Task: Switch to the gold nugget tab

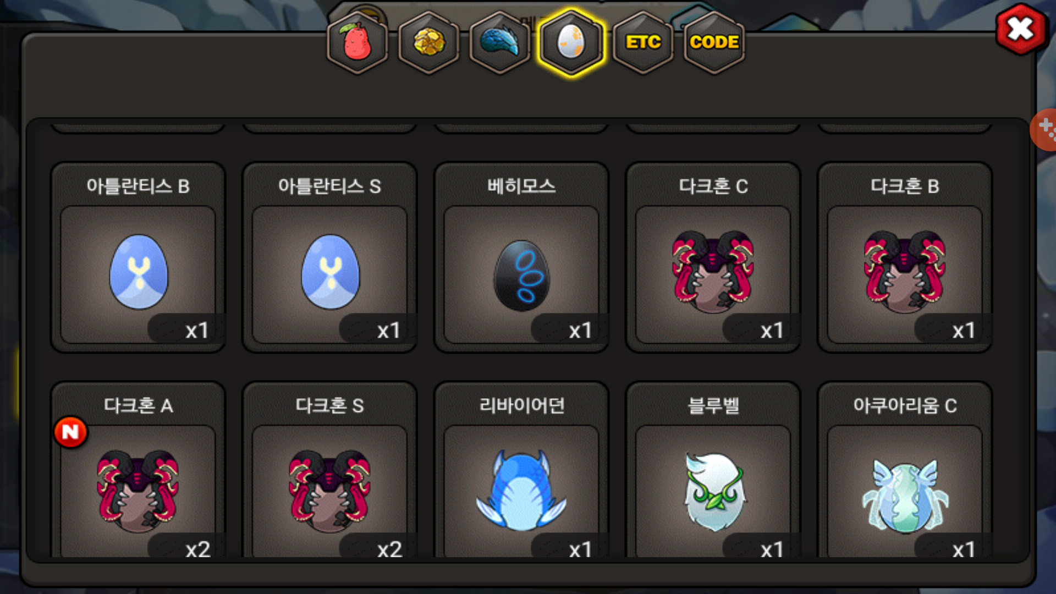Action: click(x=429, y=42)
